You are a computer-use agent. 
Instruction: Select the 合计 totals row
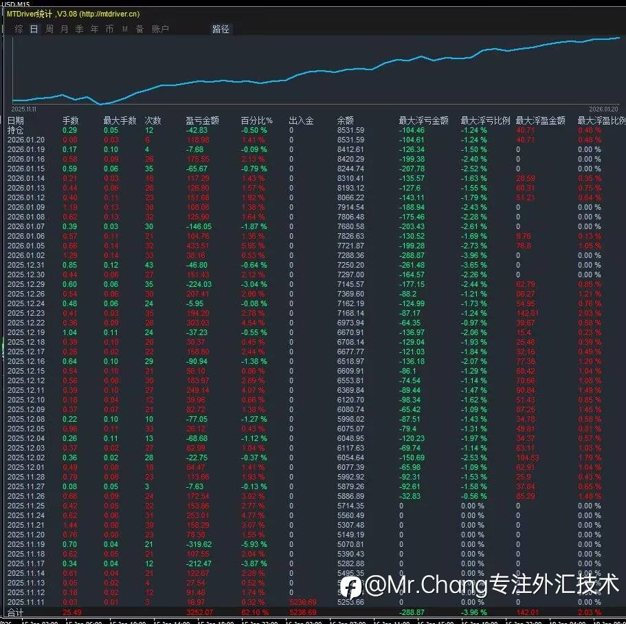click(x=313, y=612)
